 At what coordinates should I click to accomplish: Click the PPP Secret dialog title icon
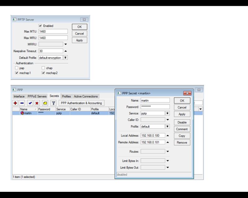119,93
